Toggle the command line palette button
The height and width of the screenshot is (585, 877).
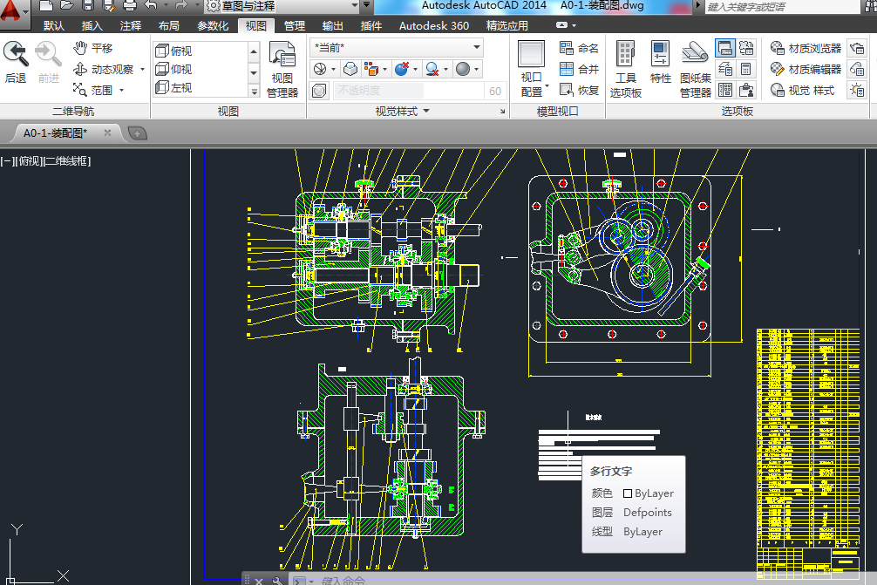(724, 48)
